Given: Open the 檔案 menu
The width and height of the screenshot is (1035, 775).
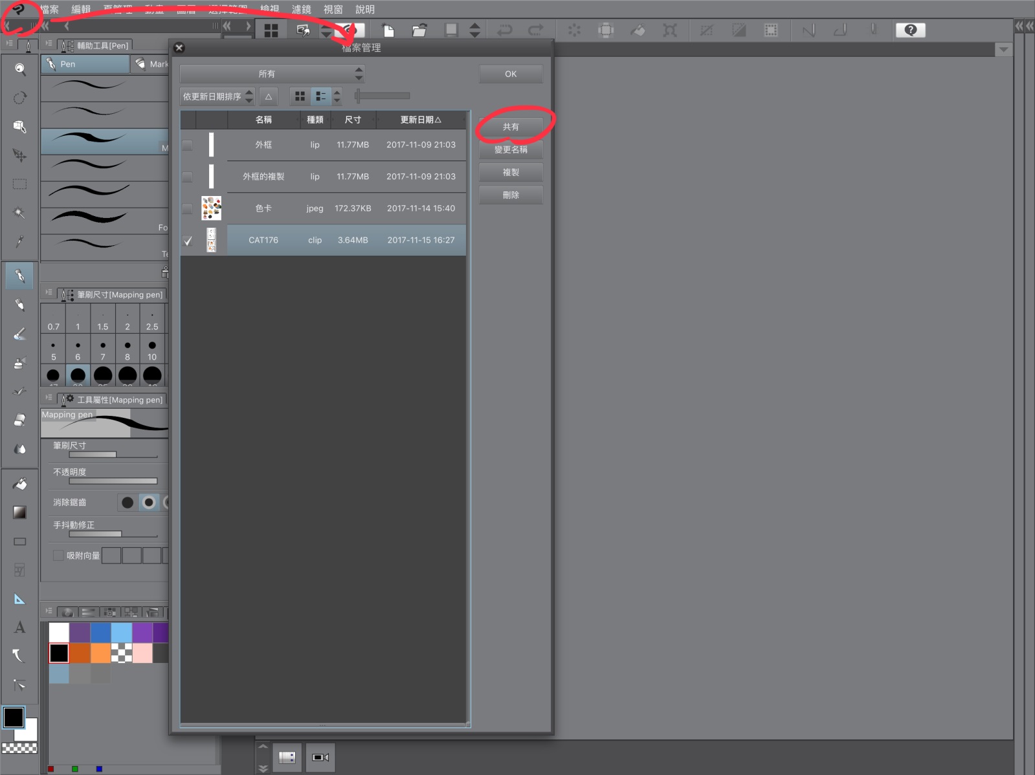Looking at the screenshot, I should [x=49, y=9].
